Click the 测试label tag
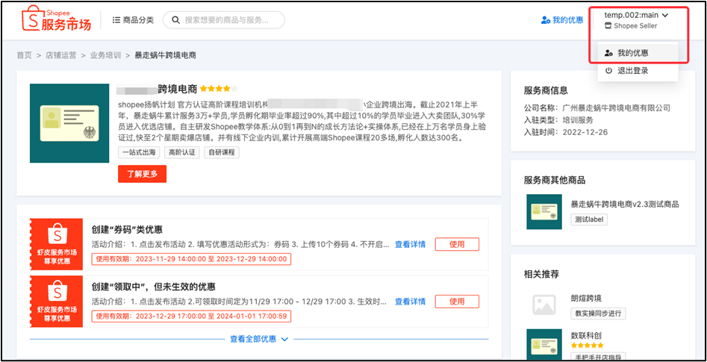Image resolution: width=707 pixels, height=362 pixels. (x=589, y=219)
